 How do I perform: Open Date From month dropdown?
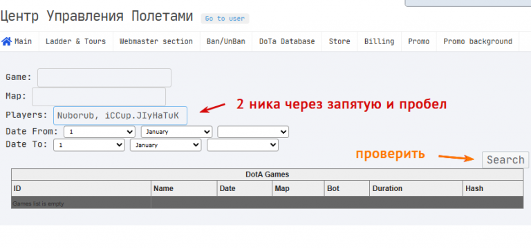pyautogui.click(x=177, y=132)
